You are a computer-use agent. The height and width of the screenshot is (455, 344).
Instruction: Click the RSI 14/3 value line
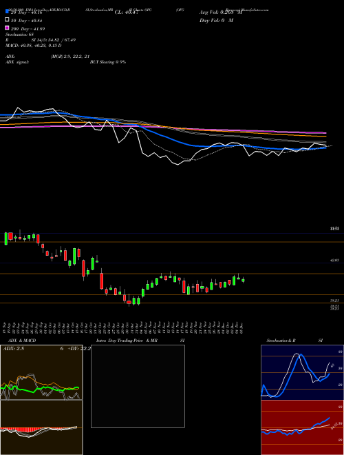[x=41, y=40]
